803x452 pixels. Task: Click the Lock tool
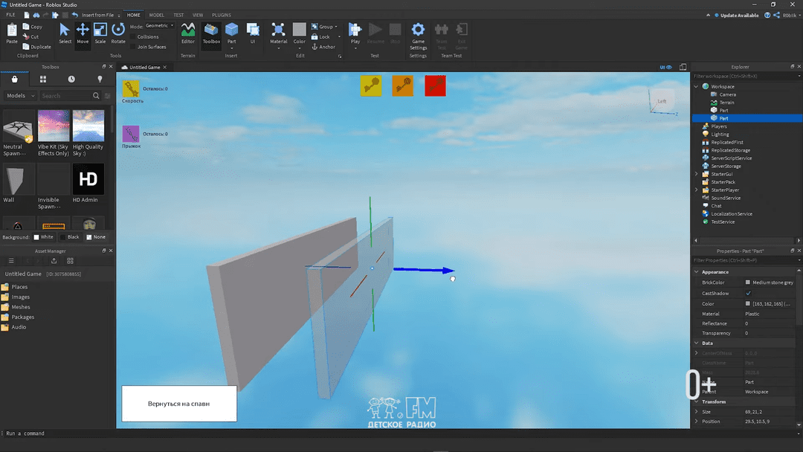[320, 37]
